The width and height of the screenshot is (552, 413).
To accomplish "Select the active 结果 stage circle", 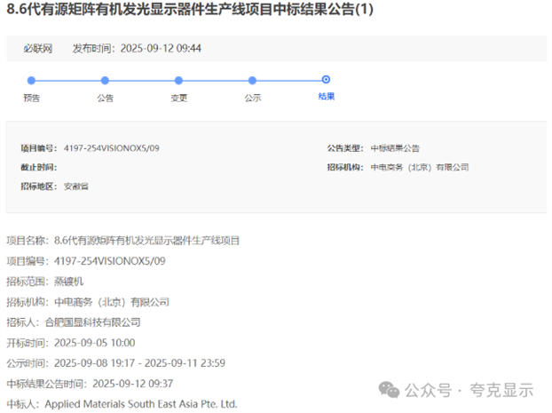I will pyautogui.click(x=326, y=80).
